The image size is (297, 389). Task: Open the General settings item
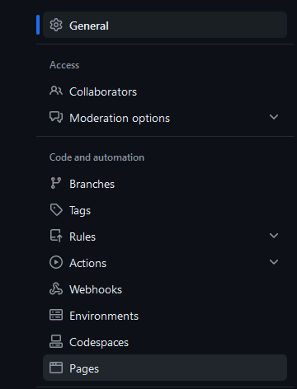point(165,25)
